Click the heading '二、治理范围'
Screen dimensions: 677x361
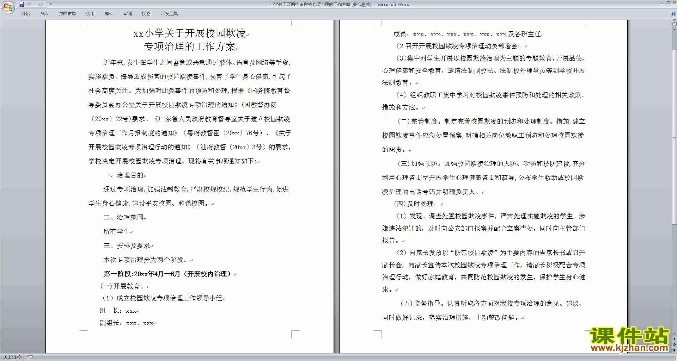(x=124, y=218)
